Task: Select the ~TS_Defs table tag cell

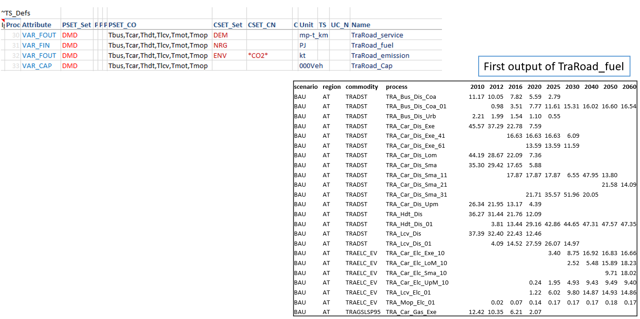Action: [16, 13]
